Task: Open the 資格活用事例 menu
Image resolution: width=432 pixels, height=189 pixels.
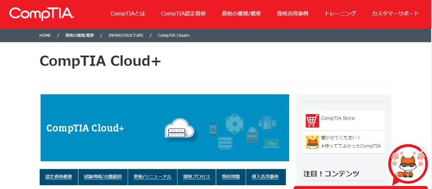Action: pos(292,13)
